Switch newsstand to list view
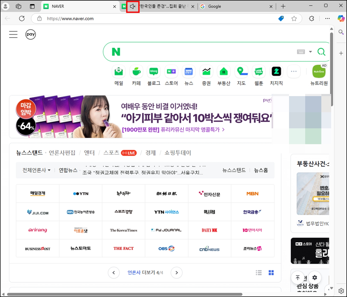Viewport: 347px width, 297px height. point(259,273)
